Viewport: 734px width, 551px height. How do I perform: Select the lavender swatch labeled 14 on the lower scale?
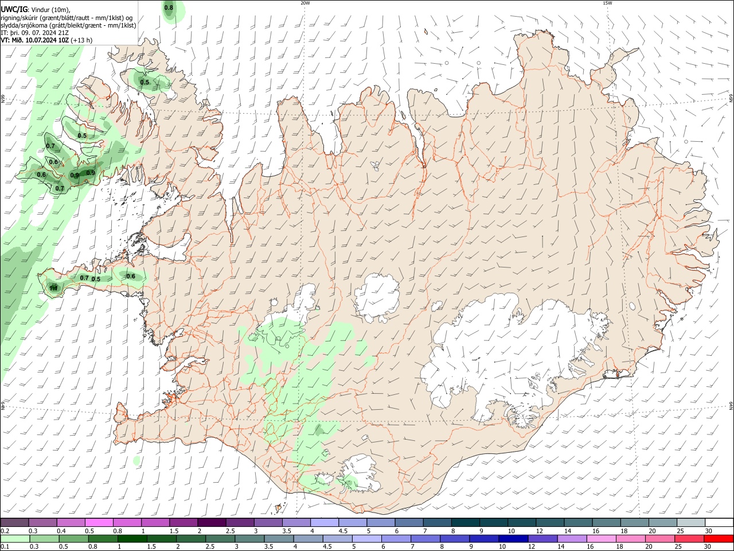pos(572,538)
